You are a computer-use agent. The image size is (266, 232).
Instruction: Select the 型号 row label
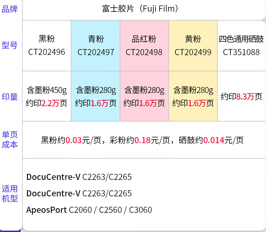(10, 46)
